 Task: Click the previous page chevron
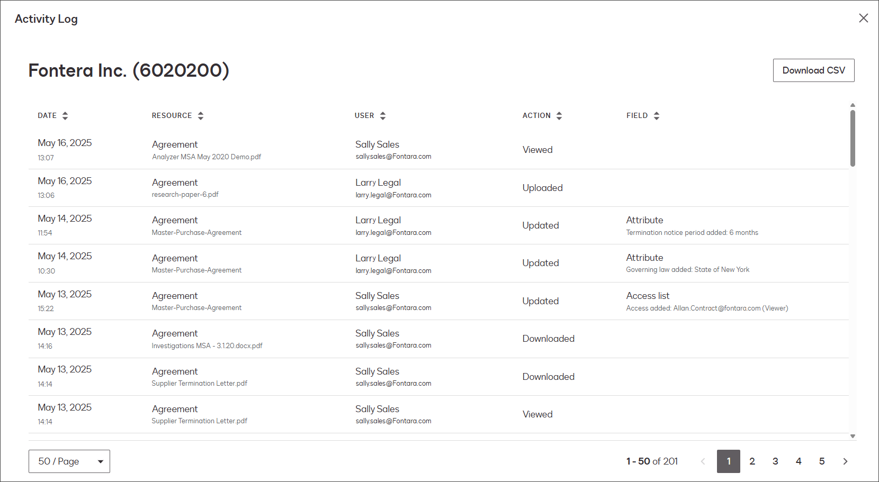pos(703,461)
